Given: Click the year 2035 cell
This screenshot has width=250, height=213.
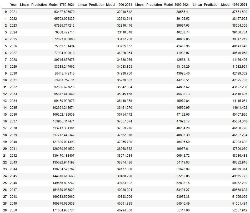Looking at the screenshot, I should click(x=13, y=107).
